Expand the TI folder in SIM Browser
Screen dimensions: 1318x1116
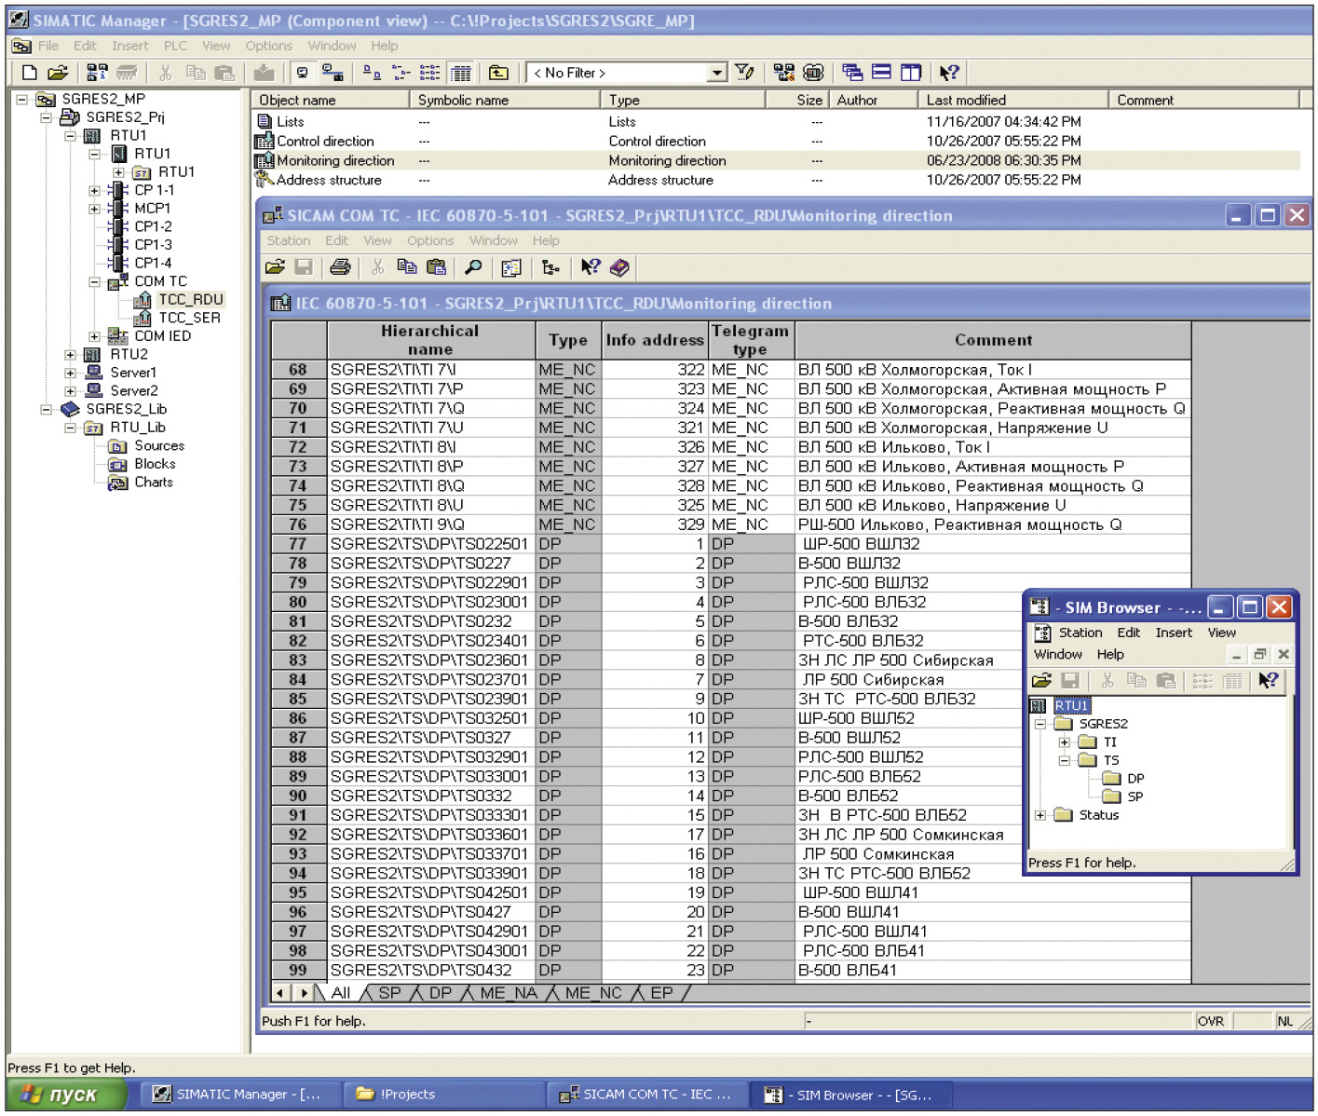click(1065, 742)
